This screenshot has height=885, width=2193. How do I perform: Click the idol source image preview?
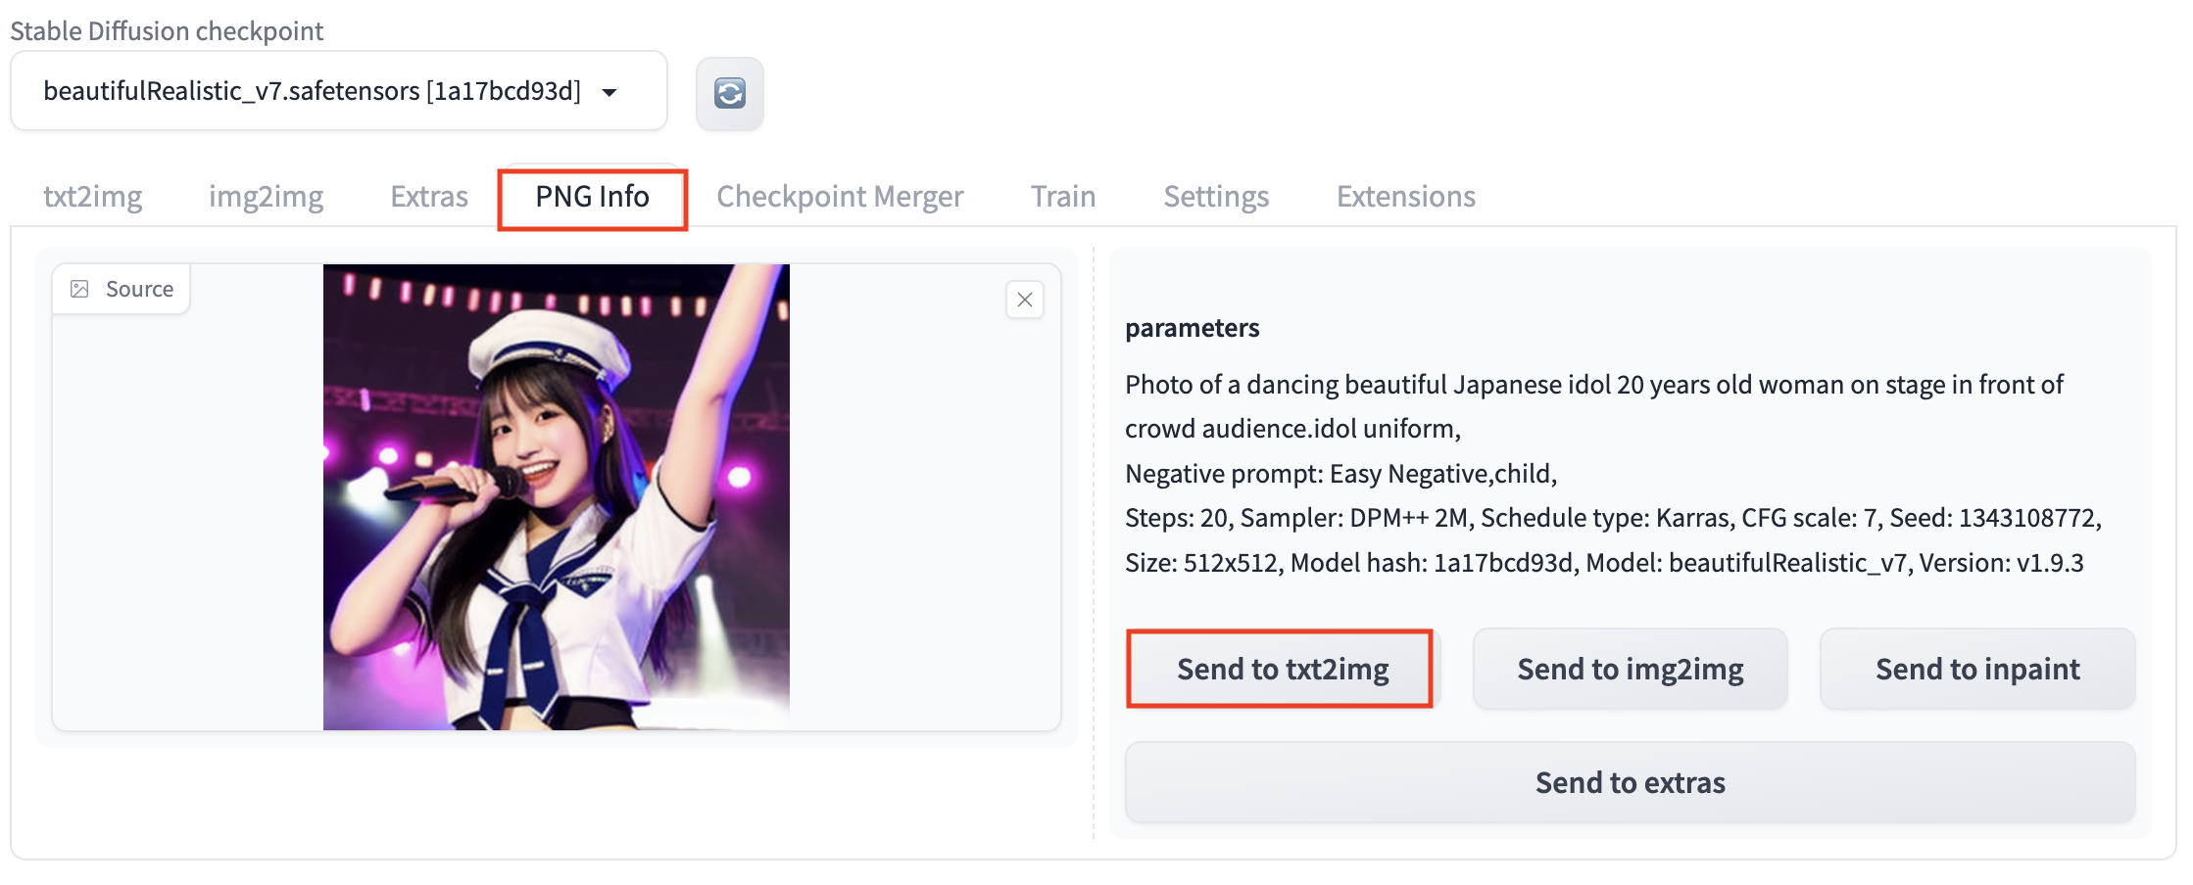tap(556, 496)
